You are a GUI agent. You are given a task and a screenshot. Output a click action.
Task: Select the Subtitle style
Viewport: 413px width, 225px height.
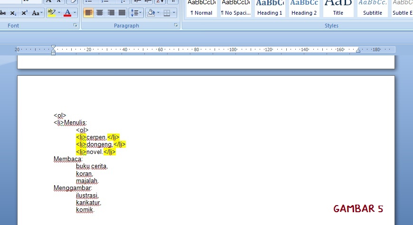pos(372,9)
